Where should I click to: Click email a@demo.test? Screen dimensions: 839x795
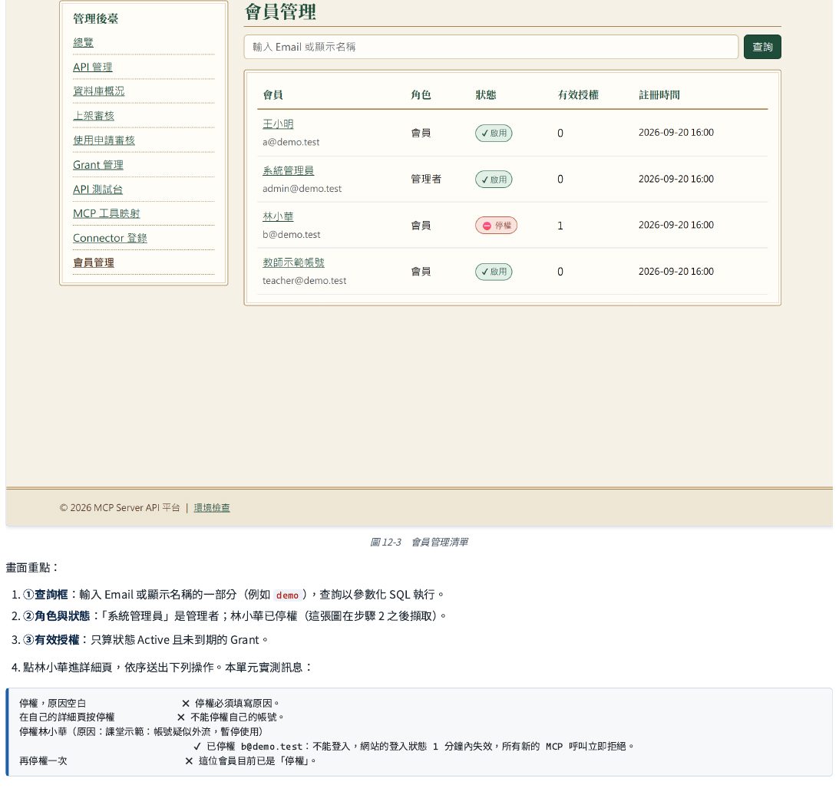tap(291, 142)
